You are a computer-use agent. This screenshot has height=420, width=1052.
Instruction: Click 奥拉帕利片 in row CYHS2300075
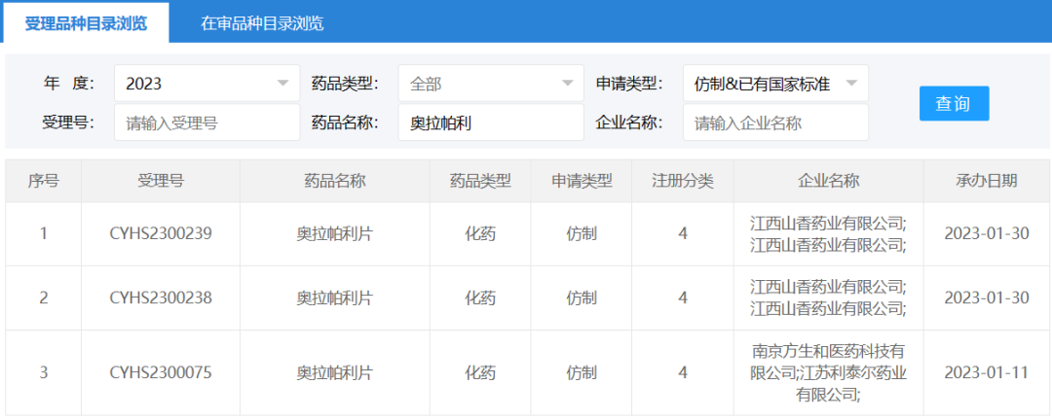click(x=335, y=372)
